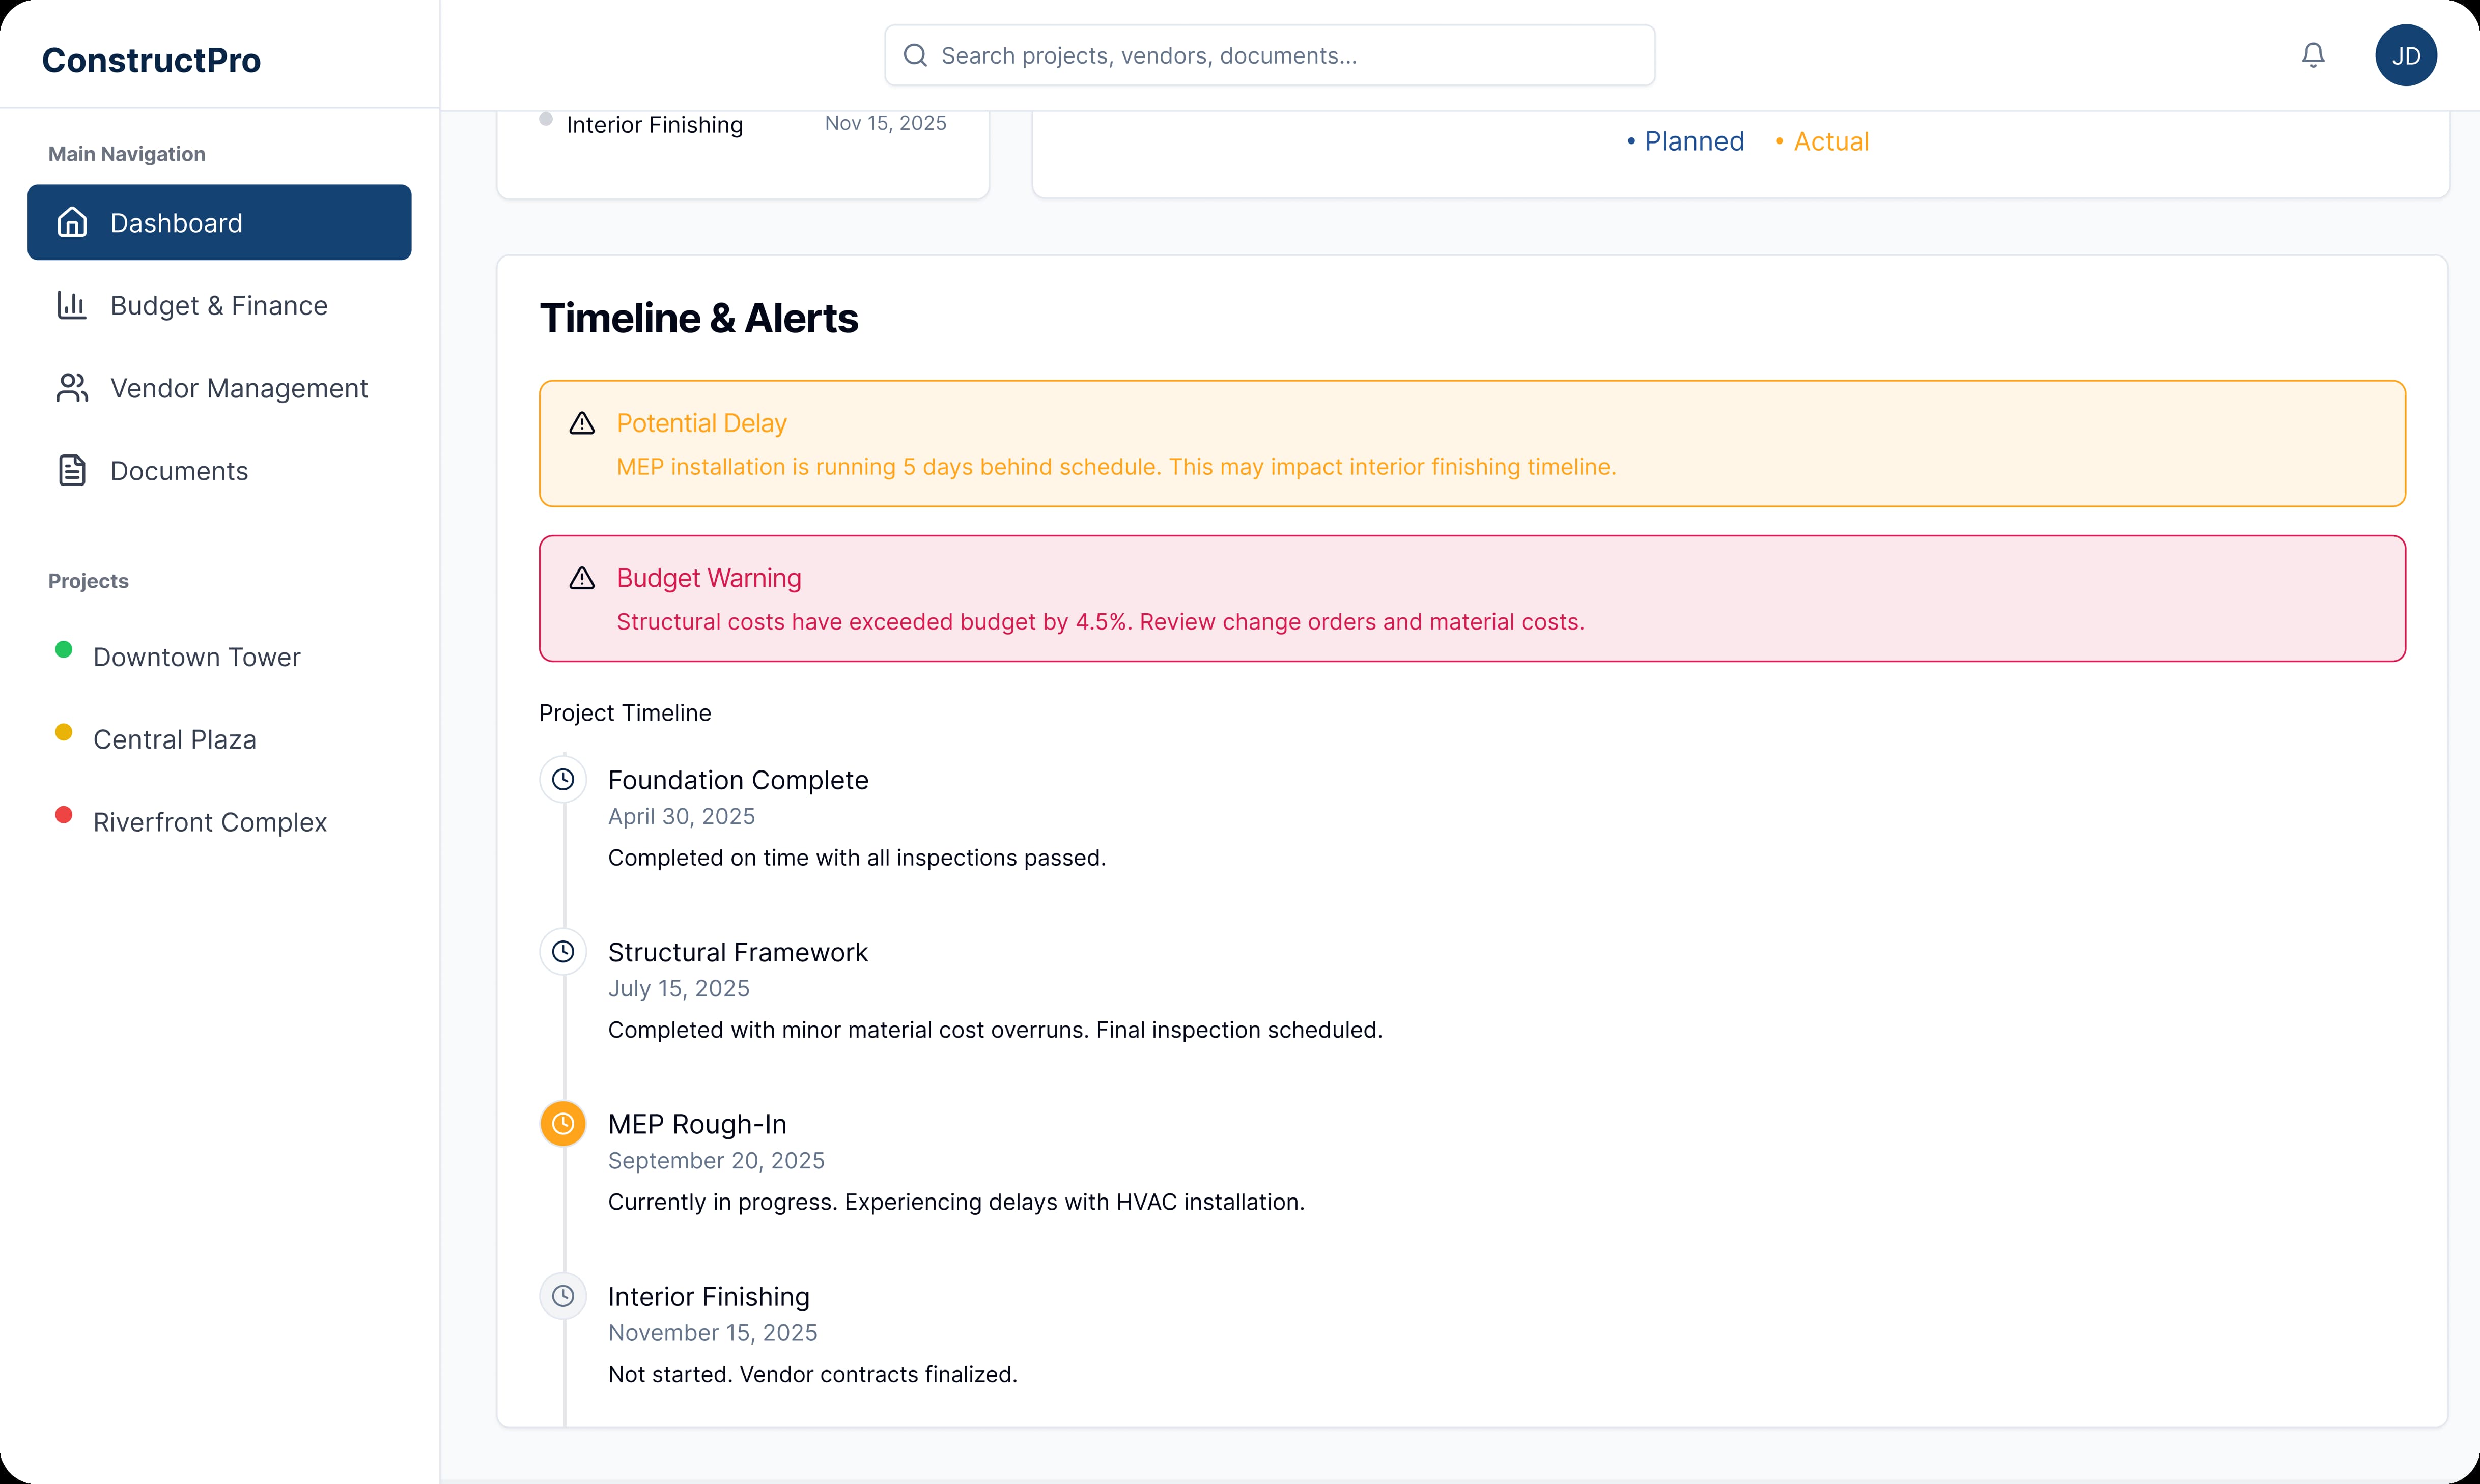The image size is (2480, 1484).
Task: Go to Vendor Management section
Action: [x=238, y=388]
